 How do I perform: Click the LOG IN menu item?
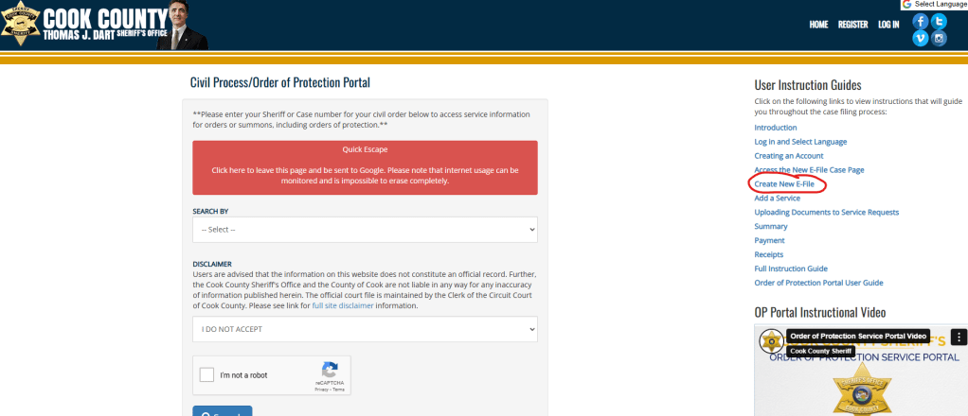coord(888,25)
